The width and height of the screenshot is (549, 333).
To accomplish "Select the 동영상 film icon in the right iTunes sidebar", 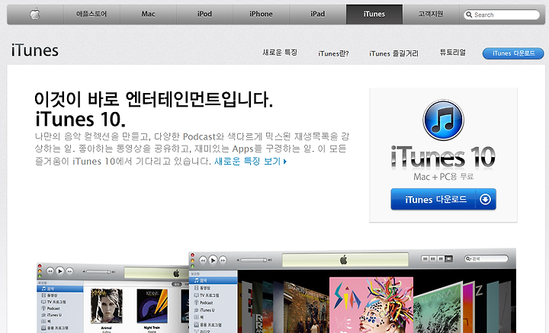I will 197,288.
